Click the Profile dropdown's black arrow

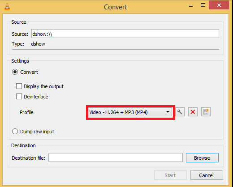point(168,112)
